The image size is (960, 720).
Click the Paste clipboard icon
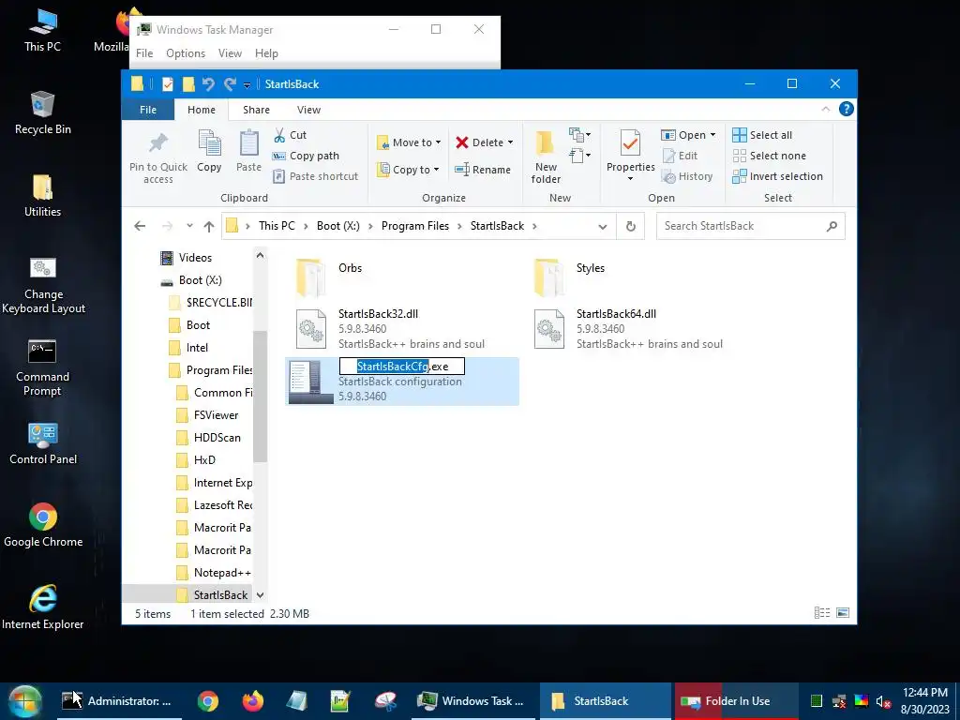pyautogui.click(x=248, y=143)
